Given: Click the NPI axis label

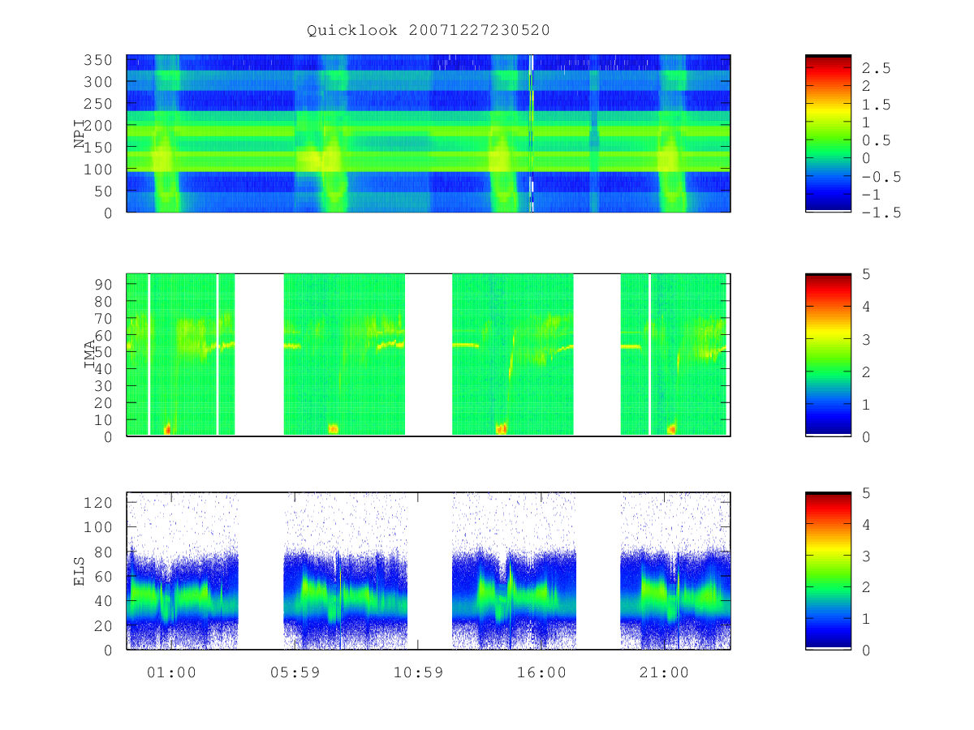Looking at the screenshot, I should [80, 134].
